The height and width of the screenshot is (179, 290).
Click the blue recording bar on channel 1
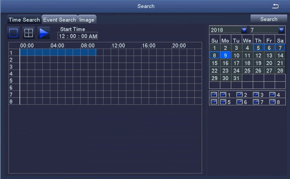58,52
